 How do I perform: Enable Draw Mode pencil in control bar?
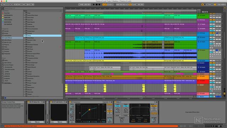[x=203, y=5]
